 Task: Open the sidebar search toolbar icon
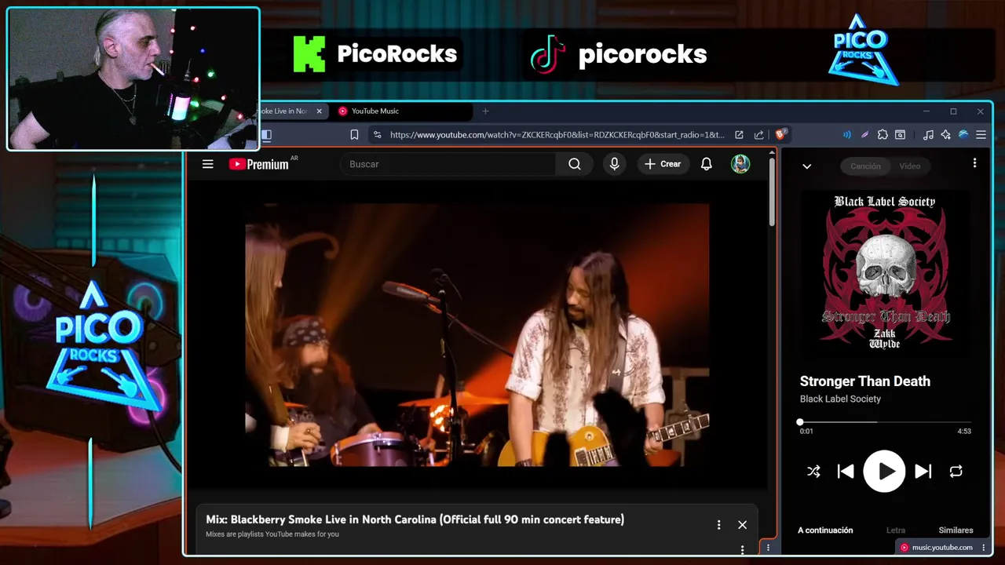click(901, 135)
